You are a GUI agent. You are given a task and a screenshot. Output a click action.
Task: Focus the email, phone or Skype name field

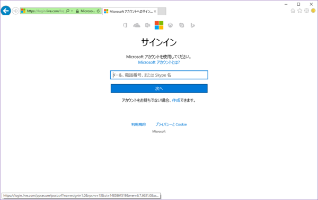point(159,75)
